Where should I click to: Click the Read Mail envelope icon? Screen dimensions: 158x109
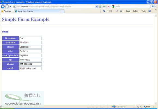point(117,11)
